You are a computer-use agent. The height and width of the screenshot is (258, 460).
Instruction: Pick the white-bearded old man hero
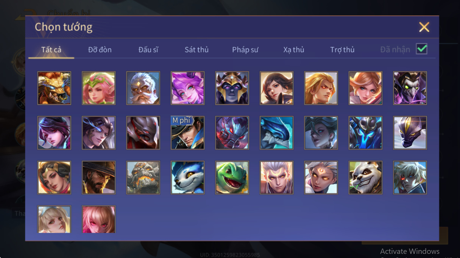point(143,88)
